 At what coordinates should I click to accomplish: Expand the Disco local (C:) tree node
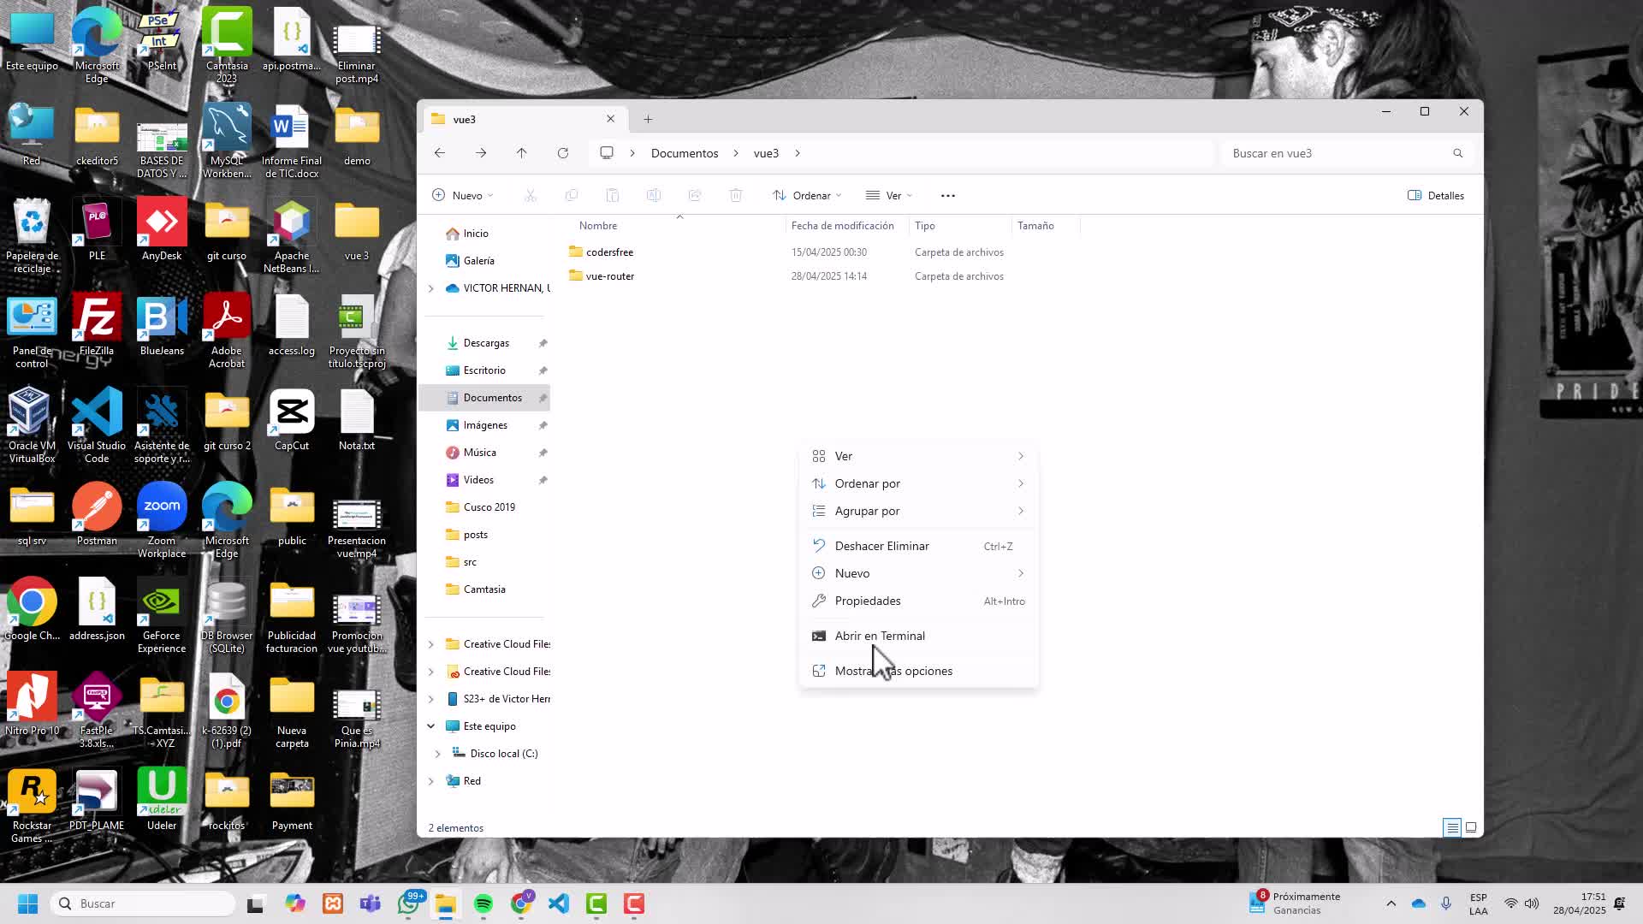coord(438,754)
